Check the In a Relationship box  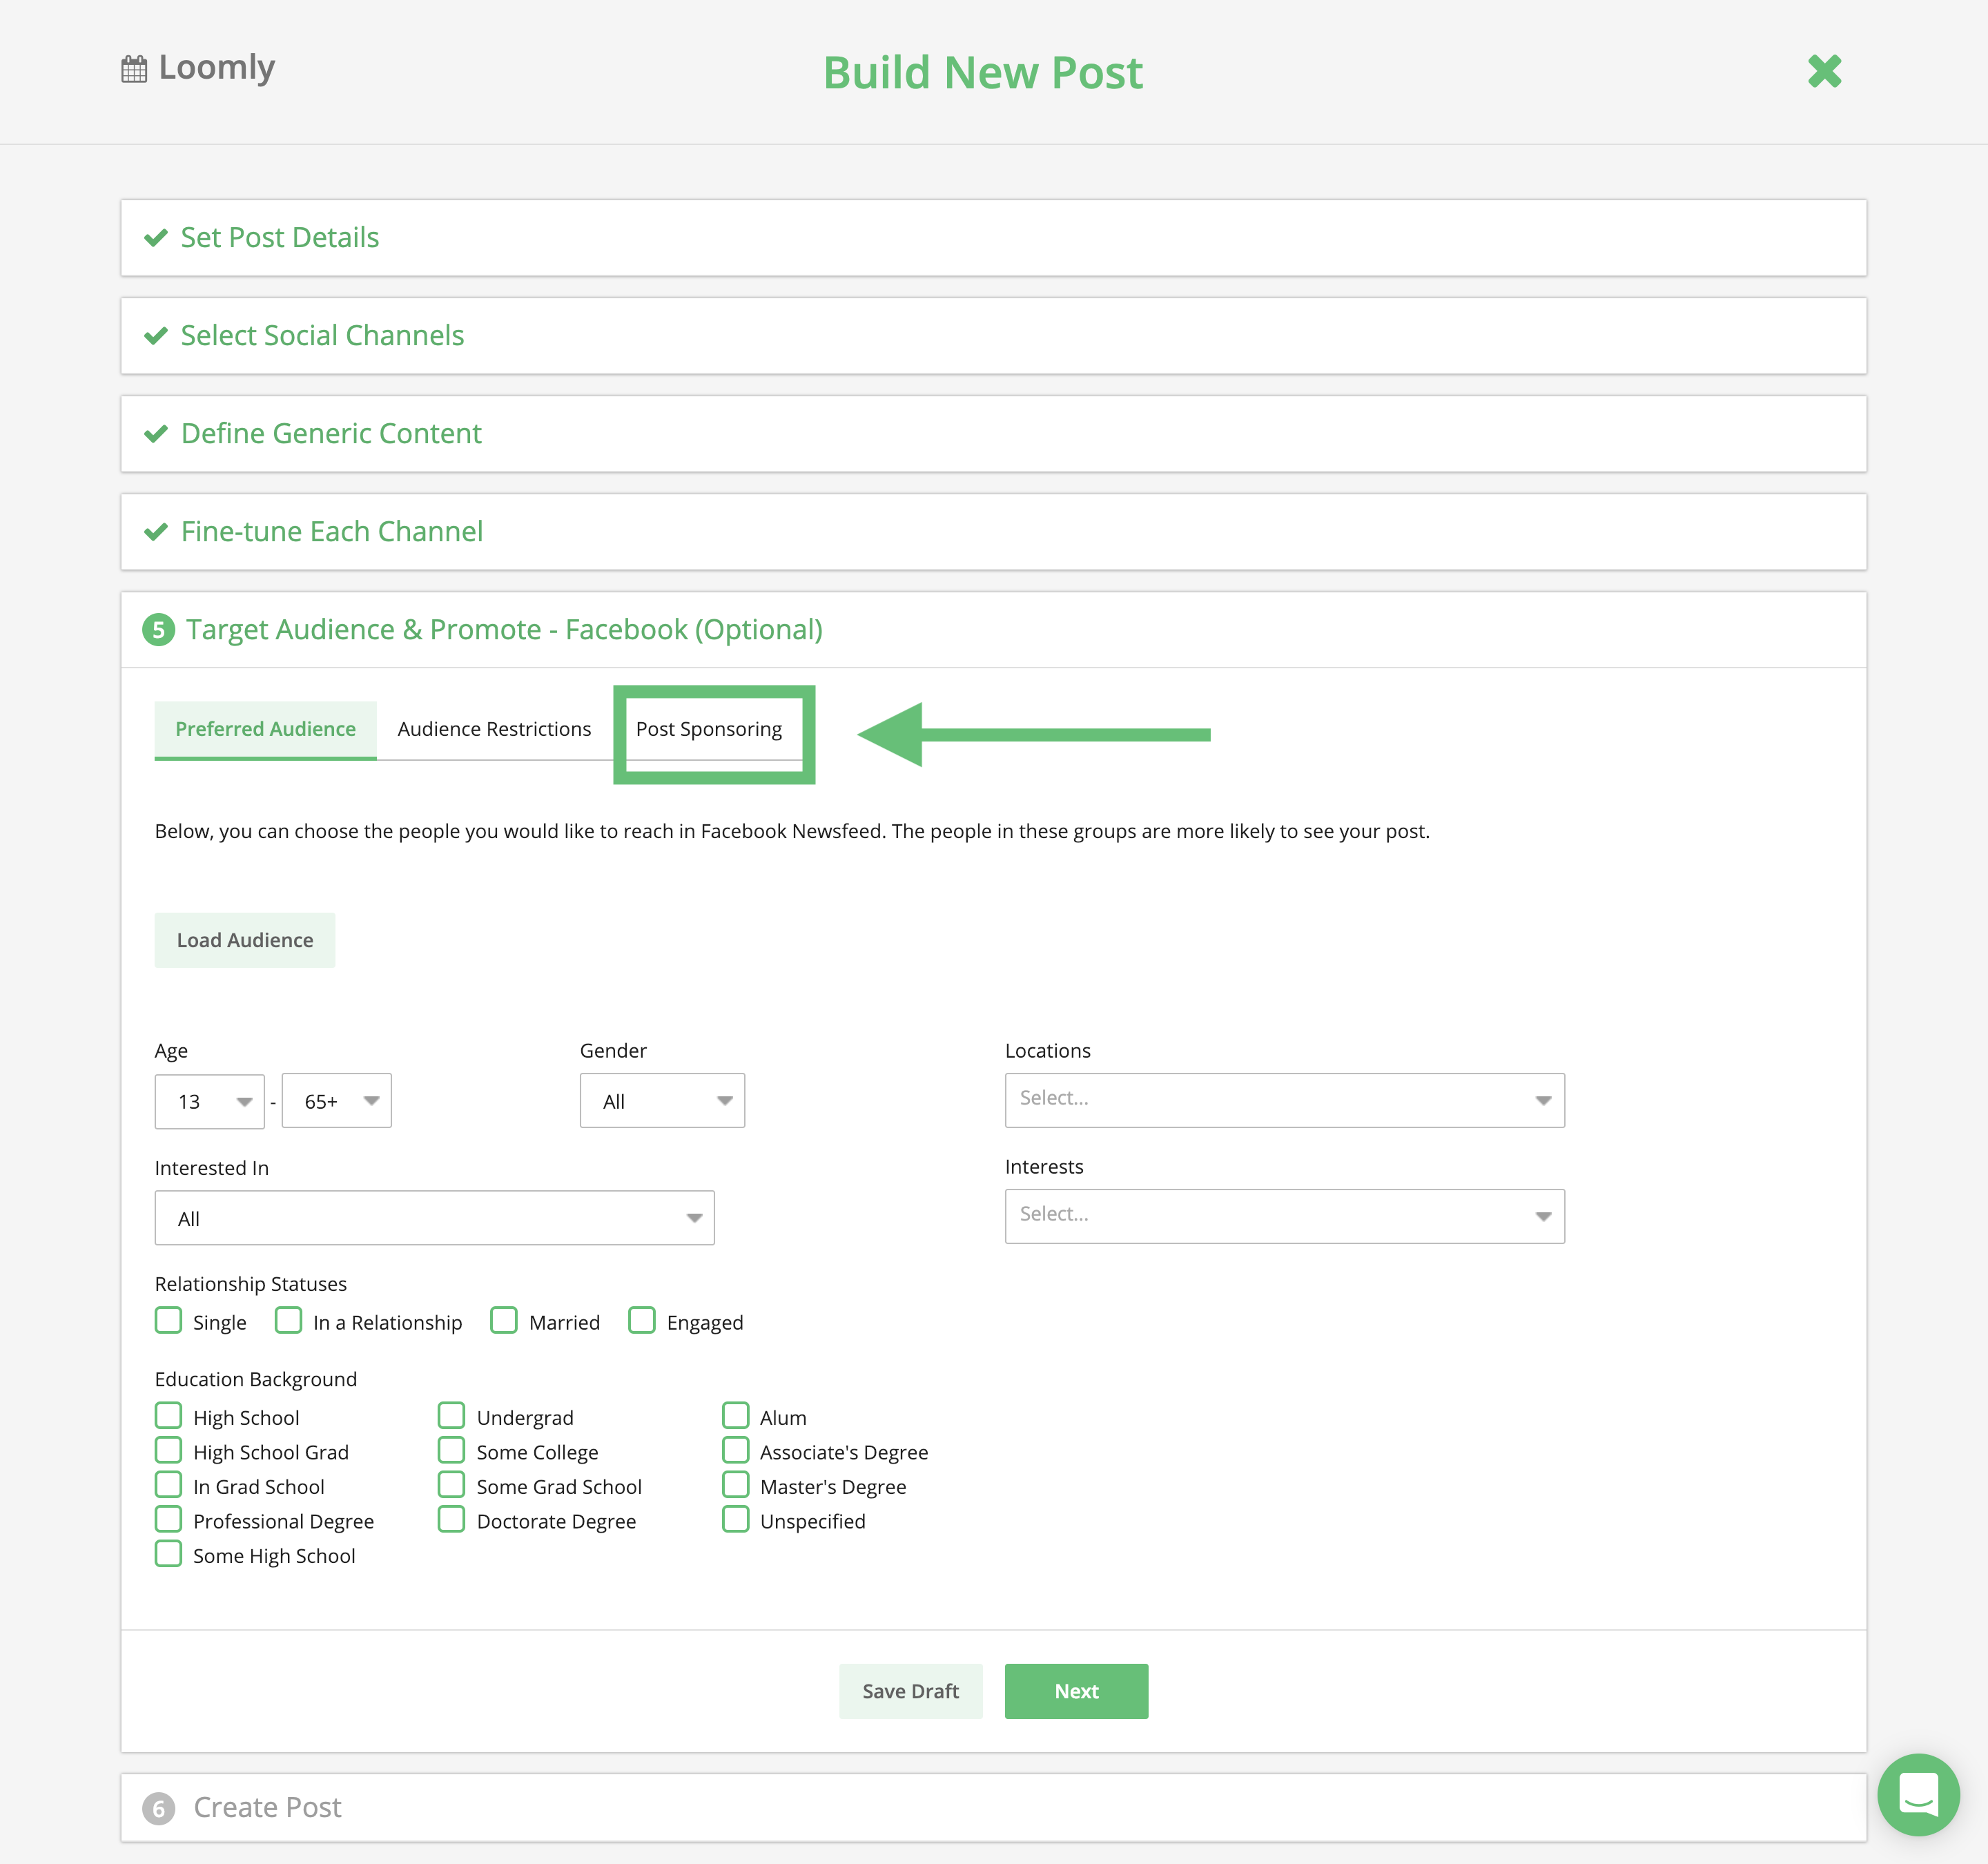(288, 1320)
